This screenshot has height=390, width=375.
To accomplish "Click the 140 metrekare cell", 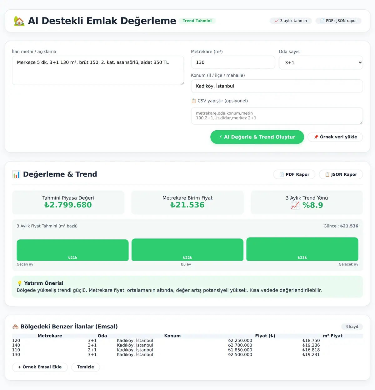I will click(x=16, y=345).
